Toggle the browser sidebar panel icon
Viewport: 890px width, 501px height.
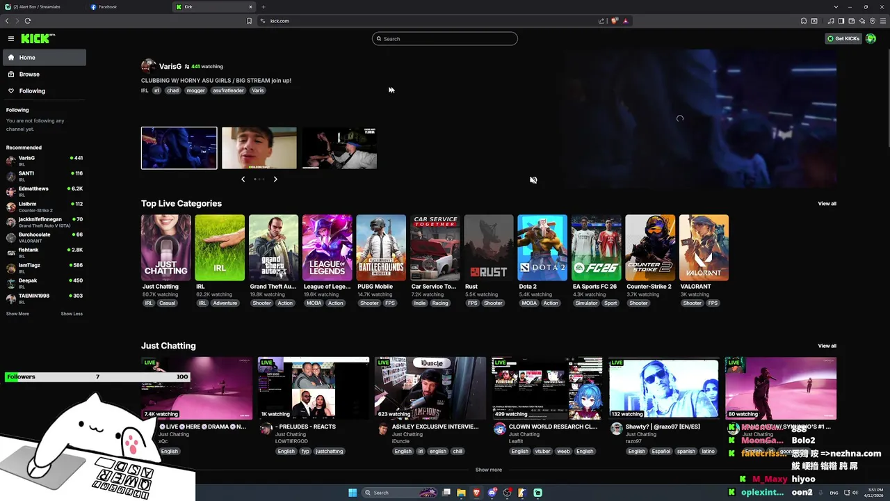click(841, 21)
